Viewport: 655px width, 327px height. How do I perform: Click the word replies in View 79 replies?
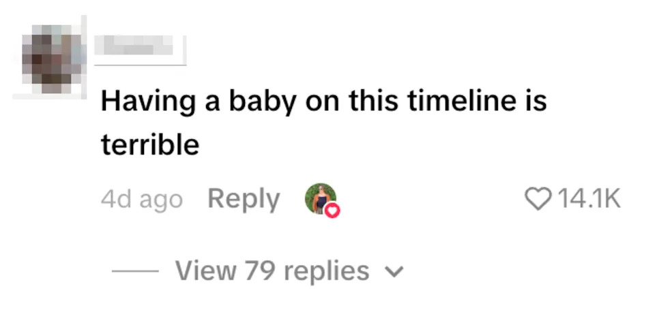click(x=326, y=272)
